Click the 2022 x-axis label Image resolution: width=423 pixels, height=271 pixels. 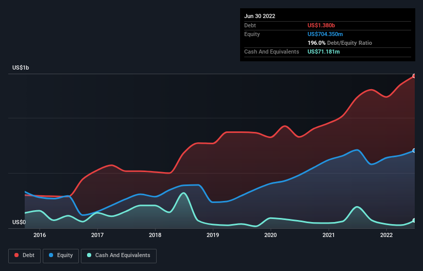pos(386,235)
